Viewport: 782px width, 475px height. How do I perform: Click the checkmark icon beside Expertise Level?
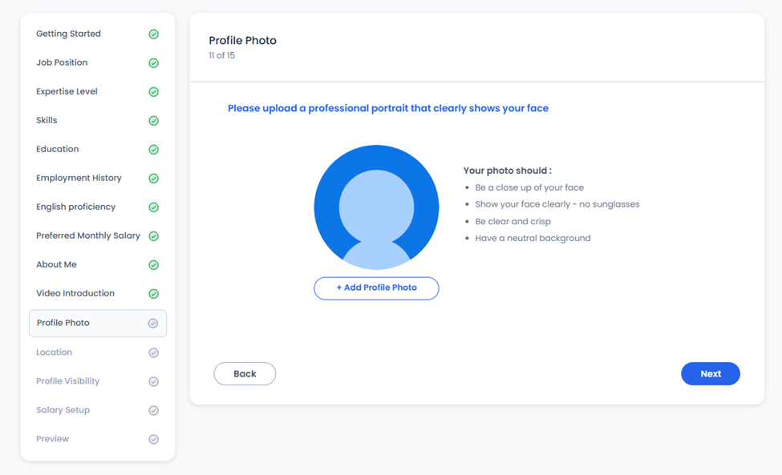154,92
